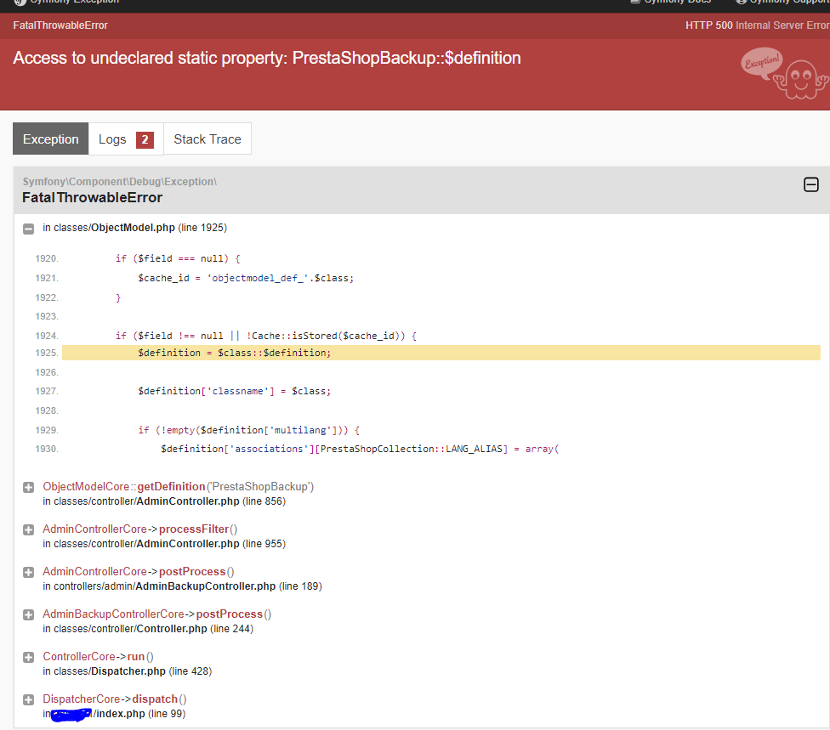This screenshot has height=730, width=830.
Task: Open the Stack Trace tab
Action: (x=207, y=139)
